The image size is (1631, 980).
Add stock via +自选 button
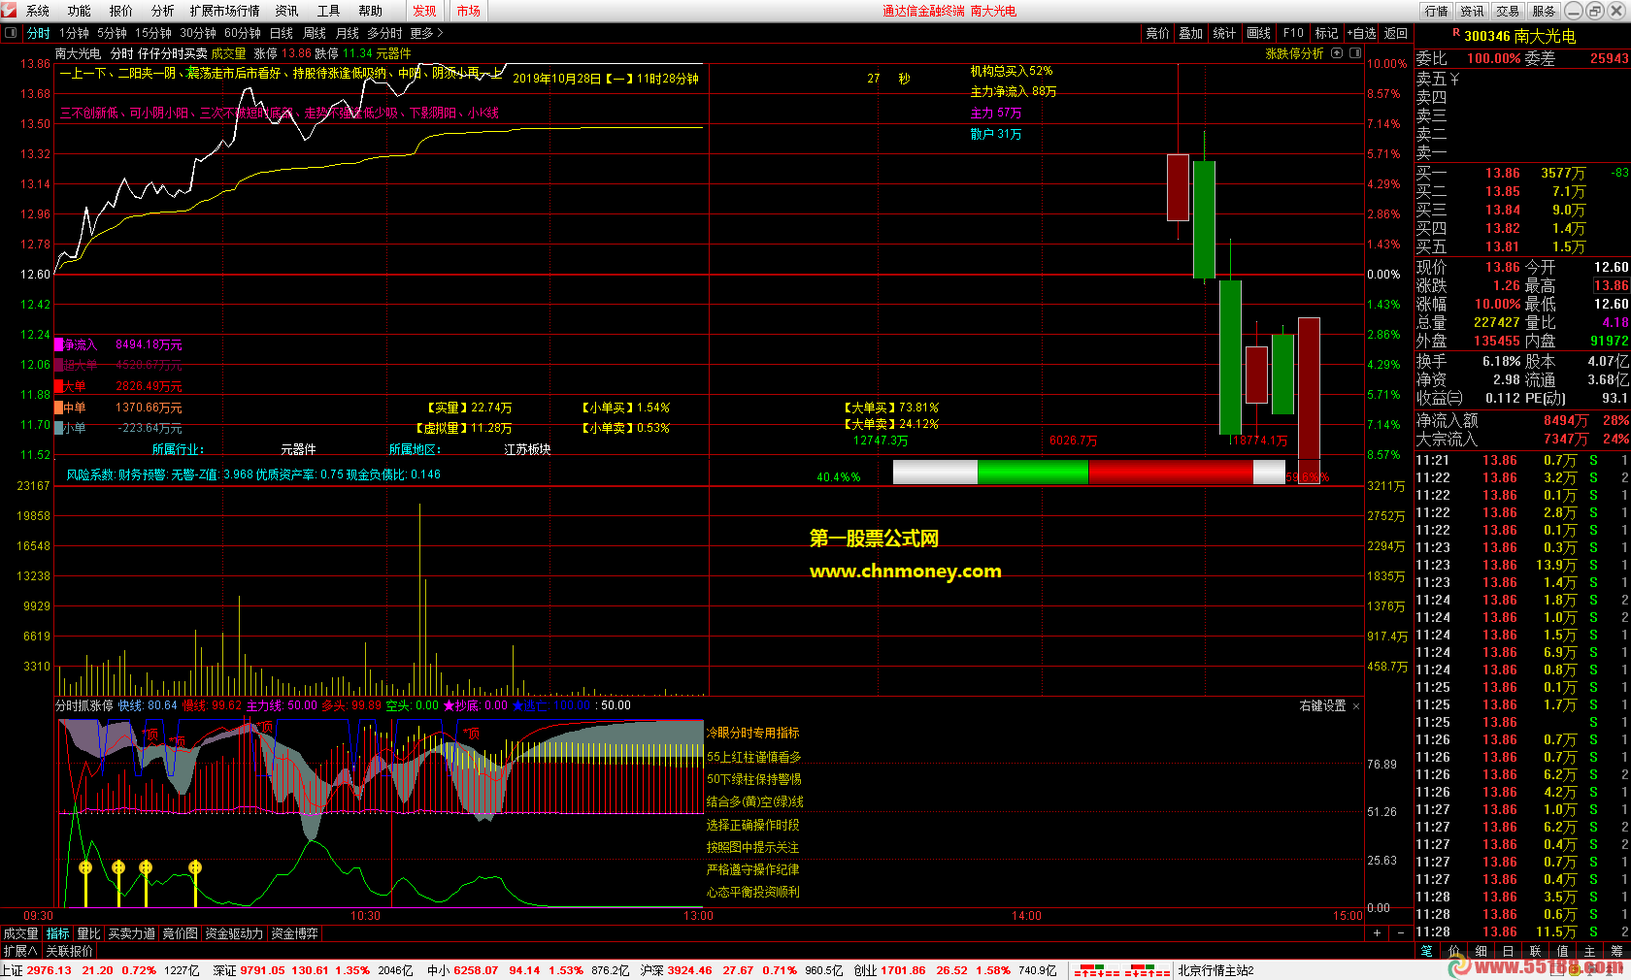click(x=1361, y=33)
